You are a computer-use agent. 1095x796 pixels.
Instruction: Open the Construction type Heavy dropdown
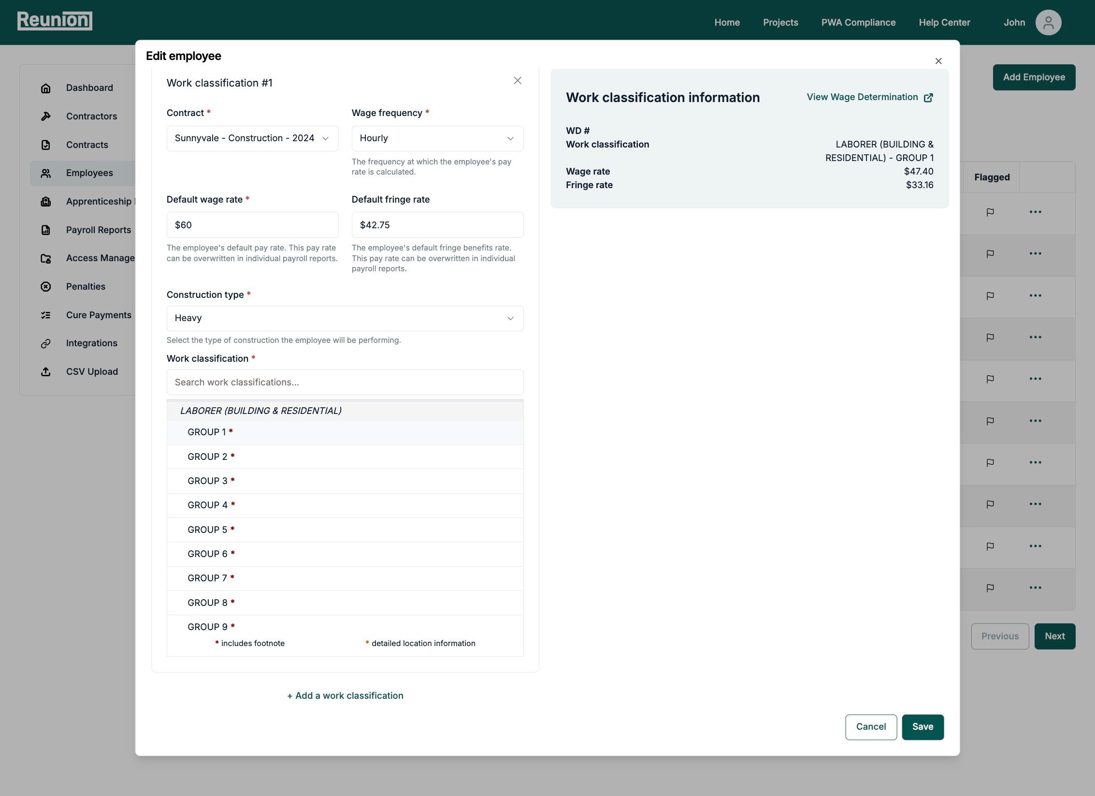coord(345,318)
